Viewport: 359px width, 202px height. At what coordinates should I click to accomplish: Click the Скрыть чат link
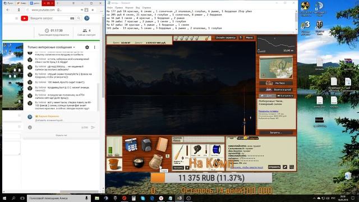(x=61, y=135)
